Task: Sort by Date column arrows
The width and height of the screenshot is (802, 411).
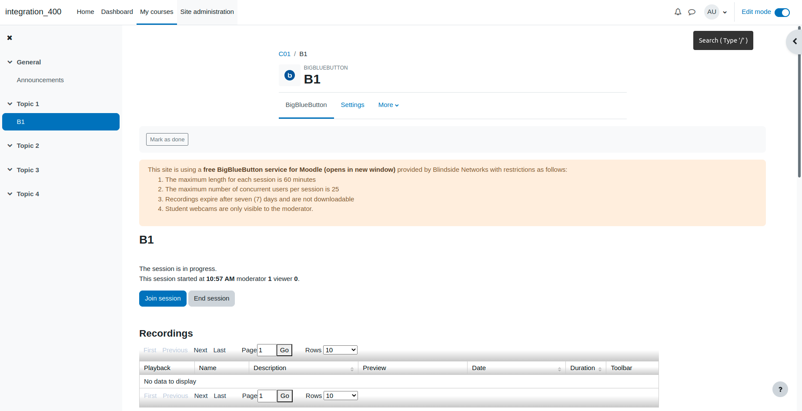Action: pos(559,369)
